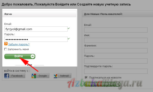Click the Facebook logo icon
This screenshot has height=92, width=153.
[7, 76]
